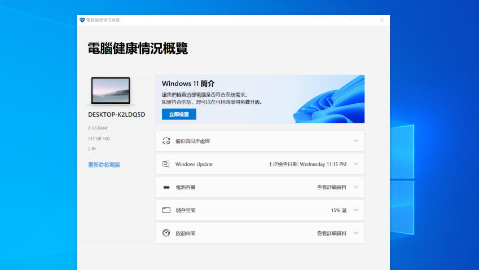This screenshot has width=479, height=270.
Task: Expand the 啟動時間 row chevron
Action: pyautogui.click(x=356, y=233)
